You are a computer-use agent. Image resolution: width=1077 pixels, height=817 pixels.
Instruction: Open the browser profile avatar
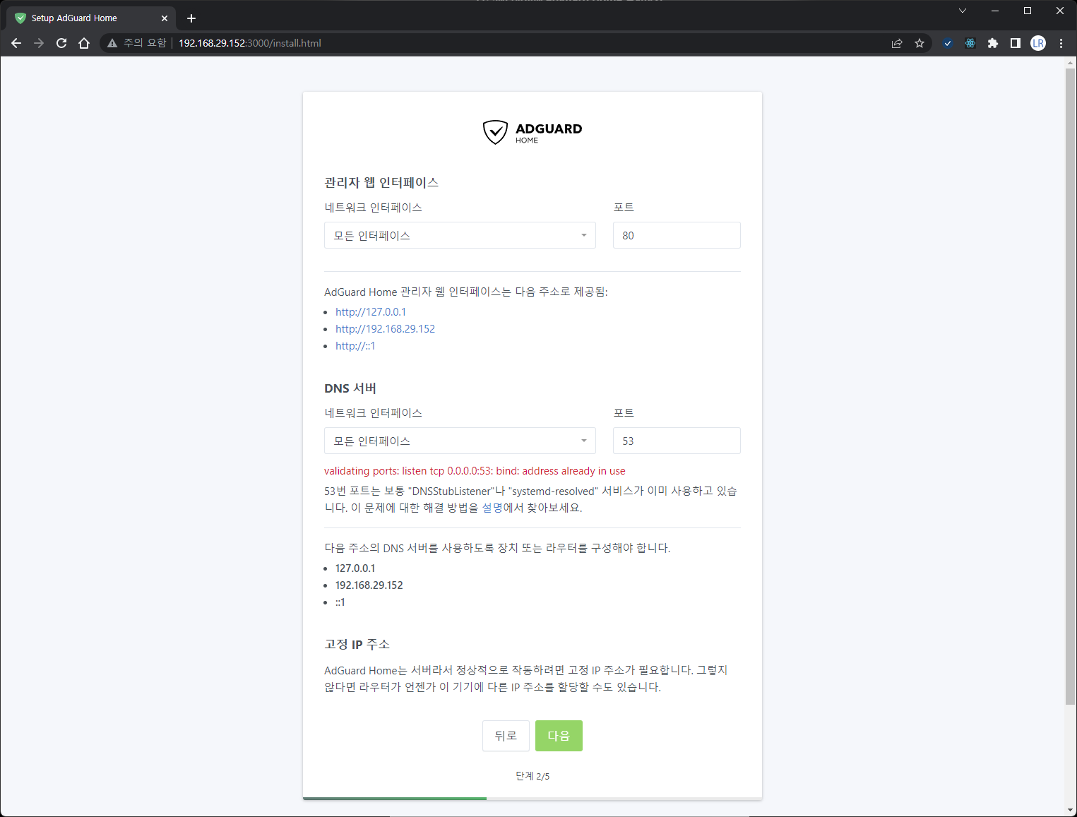[1038, 43]
